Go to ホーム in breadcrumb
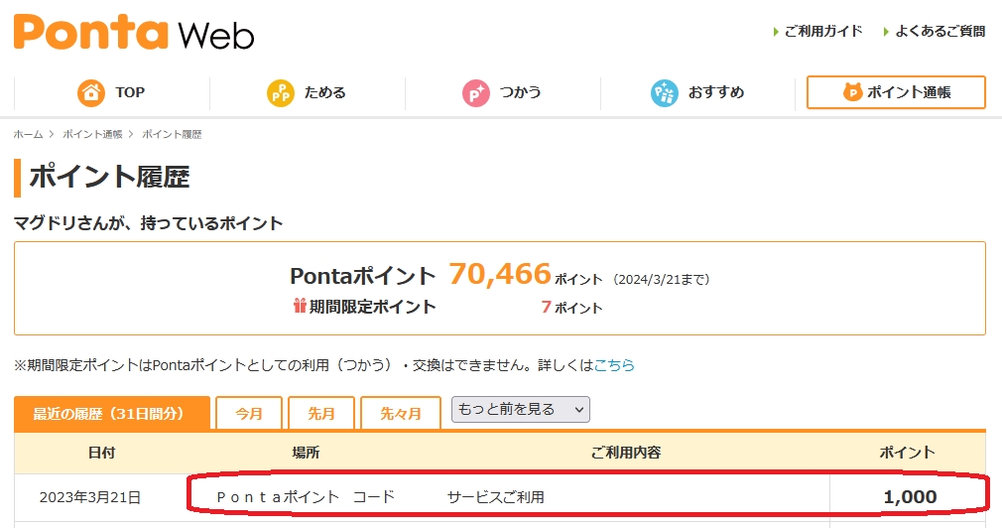The height and width of the screenshot is (528, 1002). [x=28, y=134]
